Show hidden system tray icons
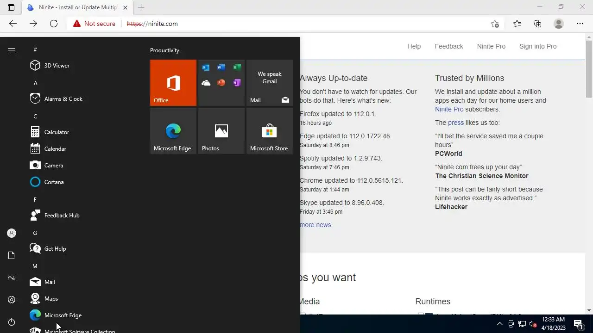The image size is (593, 333). click(499, 324)
